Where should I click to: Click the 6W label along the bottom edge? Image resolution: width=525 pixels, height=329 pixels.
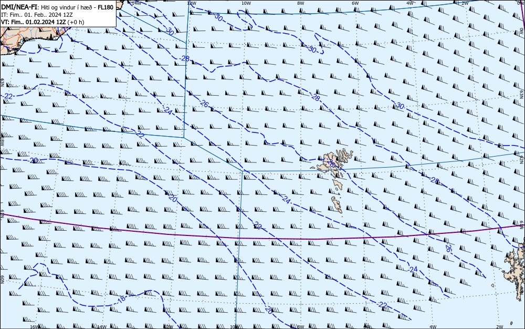[x=367, y=327]
